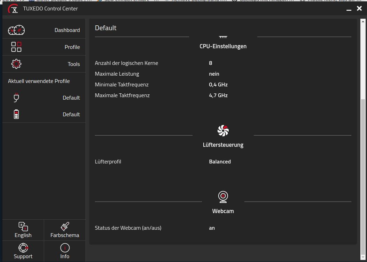Image resolution: width=367 pixels, height=262 pixels.
Task: Open the Support lifebuoy icon
Action: coord(23,248)
